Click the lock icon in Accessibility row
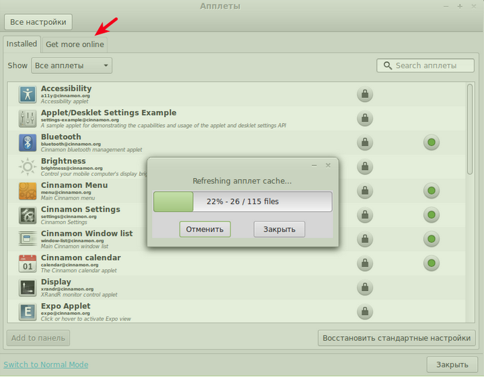The height and width of the screenshot is (377, 484). coord(365,94)
